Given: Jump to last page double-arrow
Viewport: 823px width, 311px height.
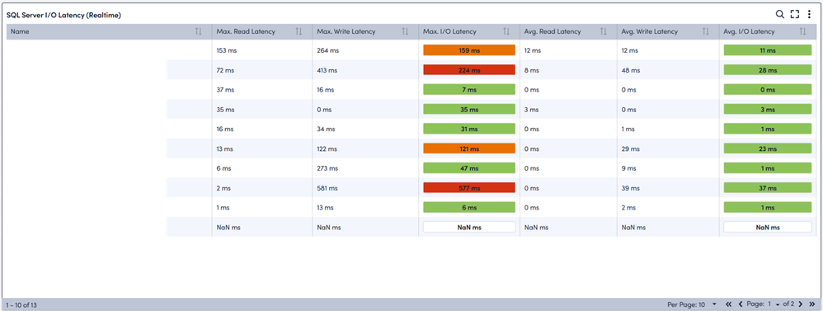Looking at the screenshot, I should 812,304.
